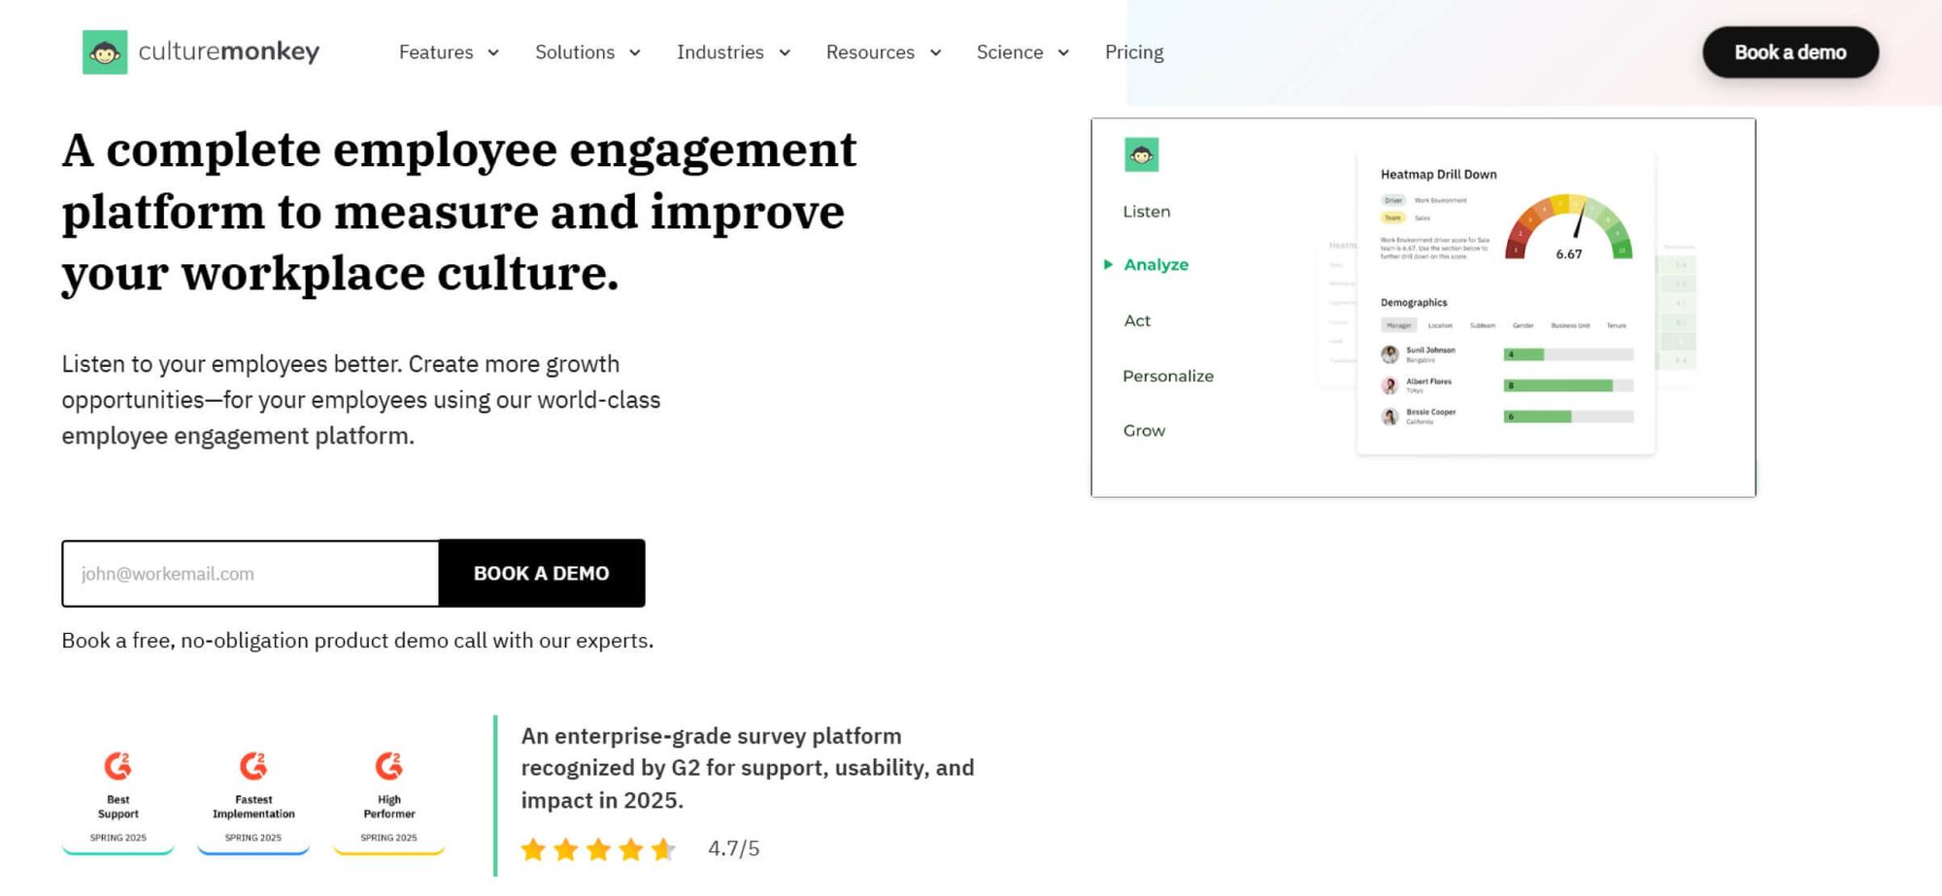Click Sunil Johnson's avatar in Demographics
The image size is (1942, 896).
[x=1390, y=353]
